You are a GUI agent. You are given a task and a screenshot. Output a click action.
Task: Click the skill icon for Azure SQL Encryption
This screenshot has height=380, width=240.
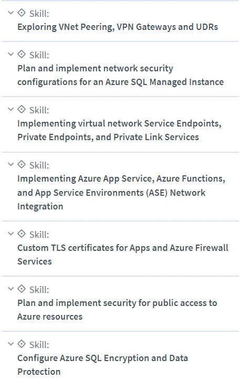22,344
